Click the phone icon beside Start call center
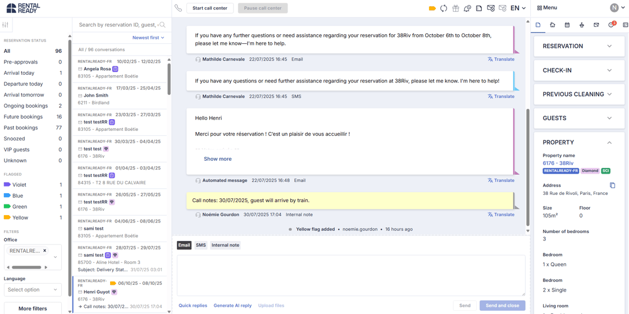 point(179,8)
